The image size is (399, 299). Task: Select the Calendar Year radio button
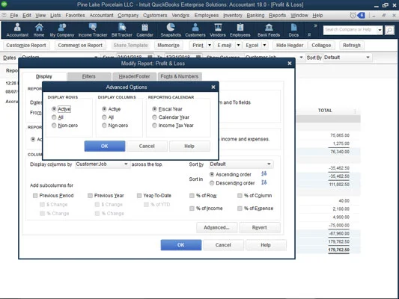[x=154, y=117]
